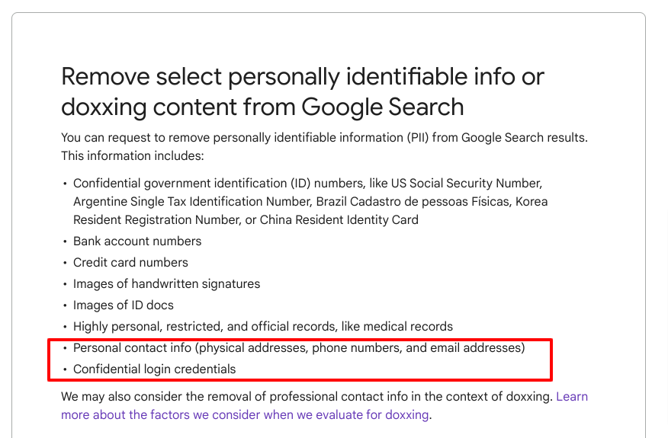Click "Confidential login credentials" list item
Screen dimensions: 668x438
[154, 369]
